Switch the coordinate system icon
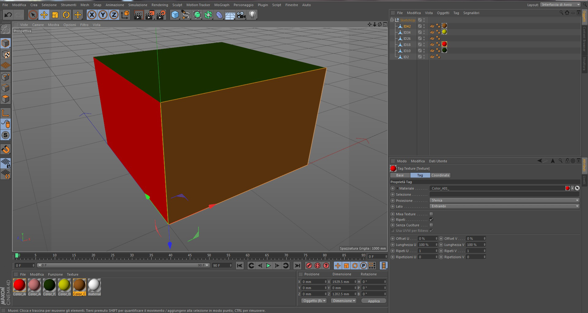This screenshot has height=313, width=588. click(125, 15)
